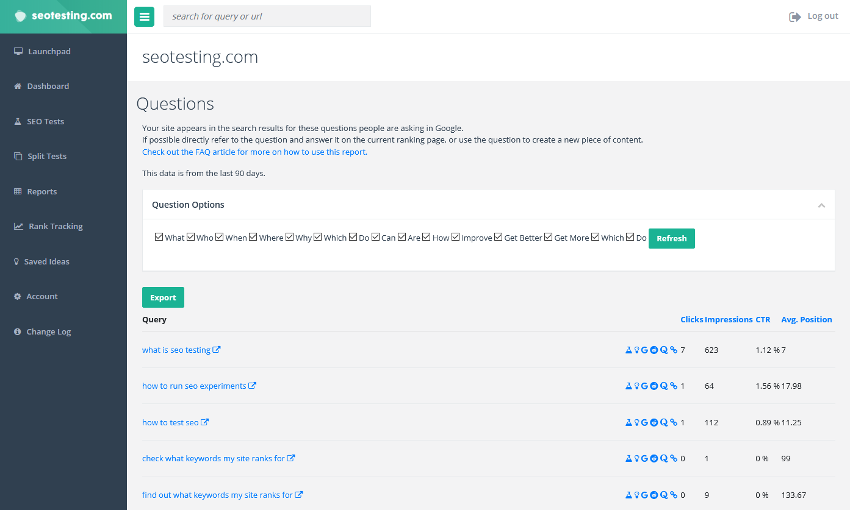Viewport: 850px width, 510px height.
Task: Save "how to test seo" as an idea via lightbulb icon
Action: point(636,422)
